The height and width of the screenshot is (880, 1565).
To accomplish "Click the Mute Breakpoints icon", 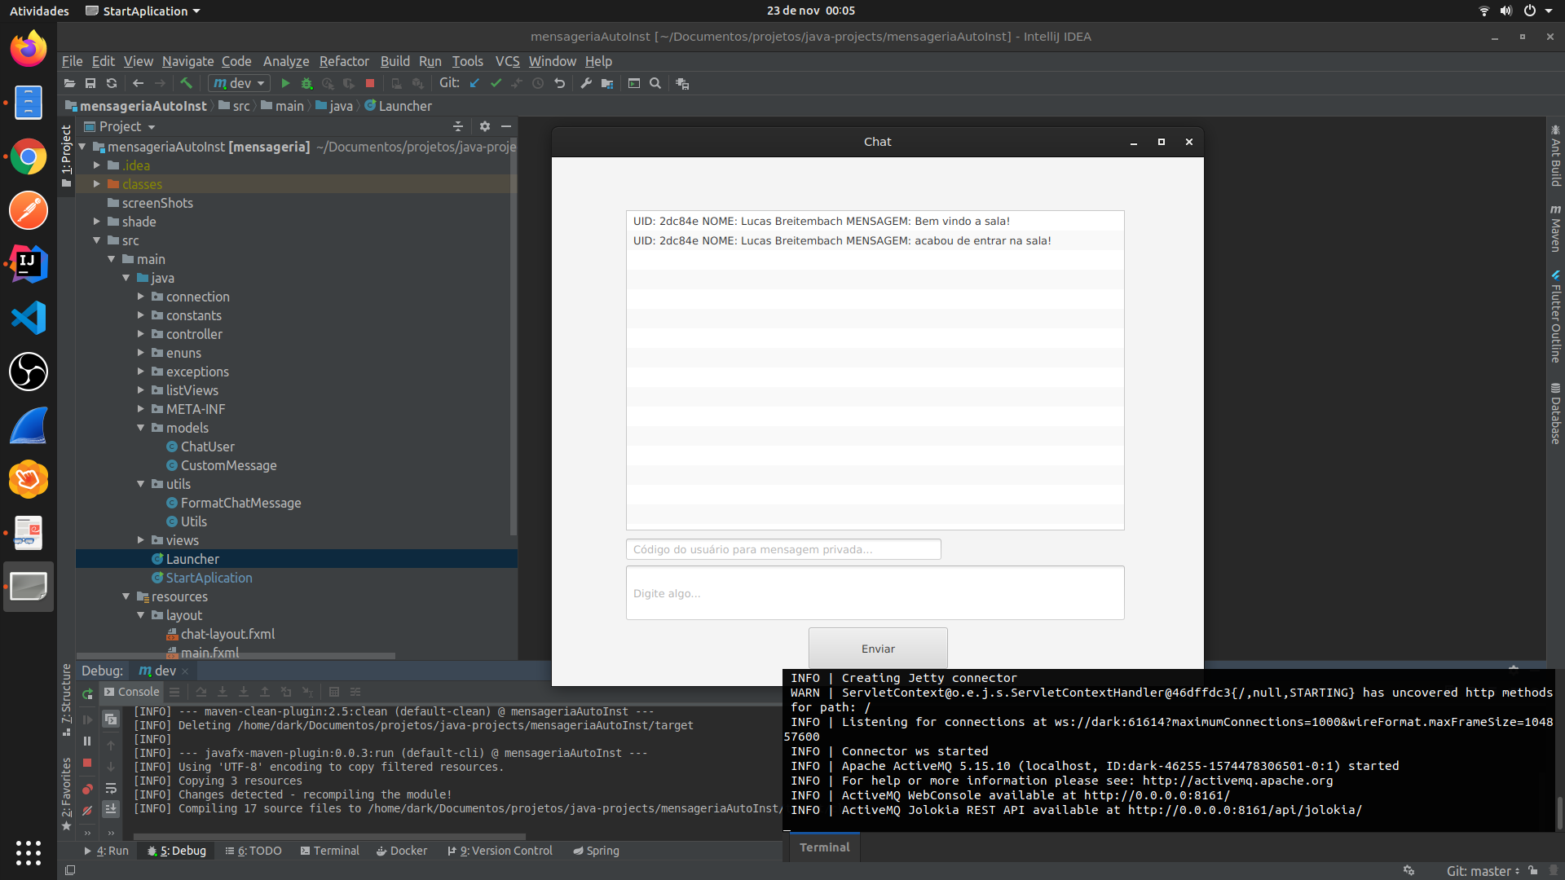I will [87, 811].
